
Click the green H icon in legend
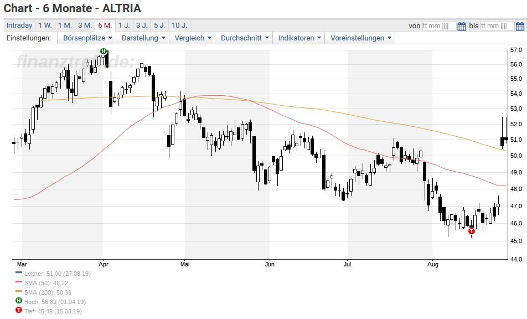coord(19,301)
